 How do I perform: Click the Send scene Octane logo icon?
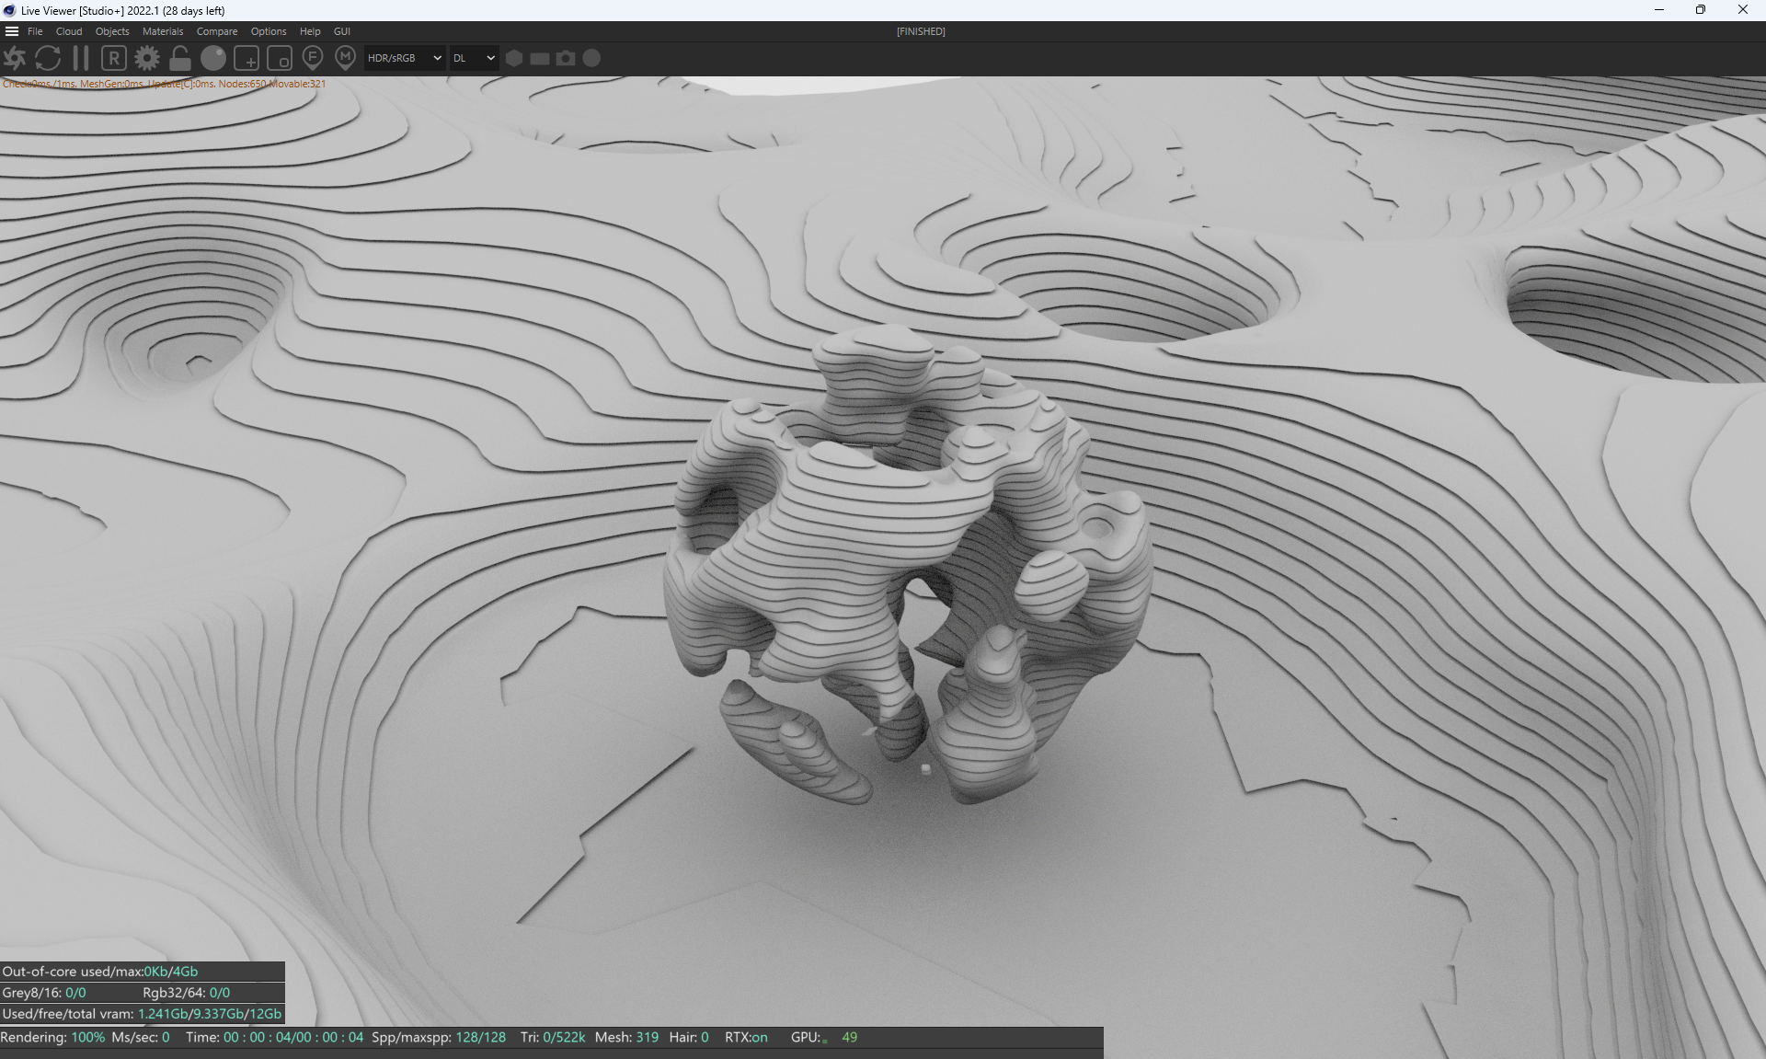(15, 58)
